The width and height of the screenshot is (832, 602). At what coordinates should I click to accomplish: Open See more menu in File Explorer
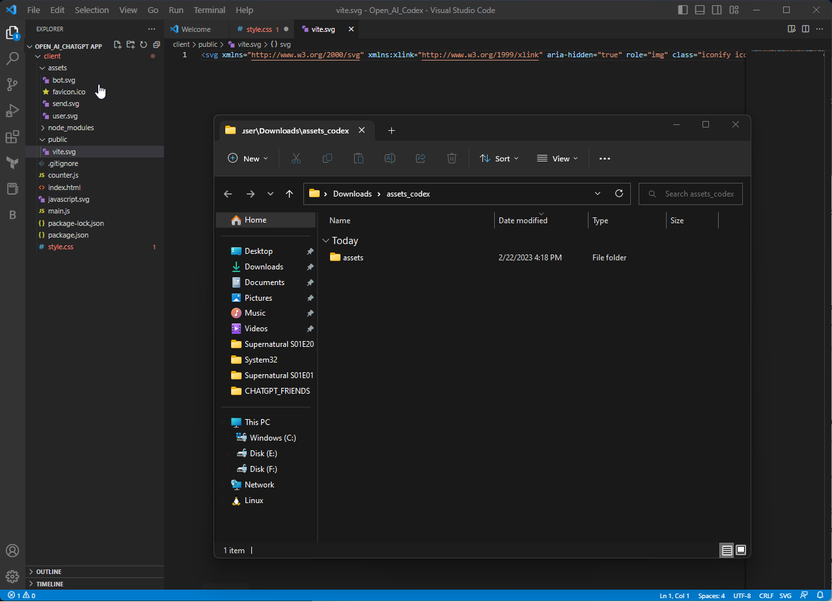[x=605, y=159]
